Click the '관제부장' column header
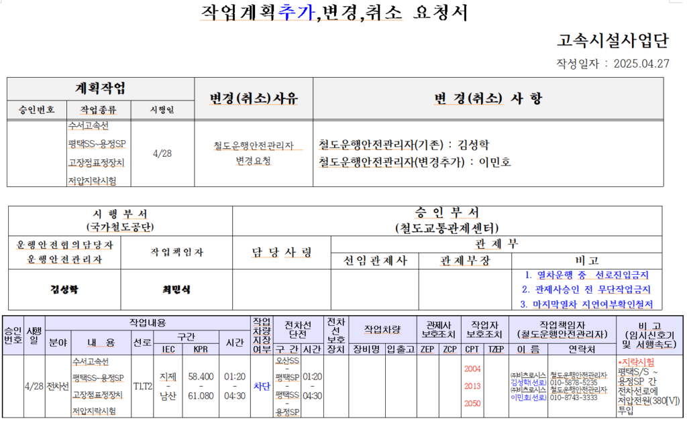 click(465, 261)
